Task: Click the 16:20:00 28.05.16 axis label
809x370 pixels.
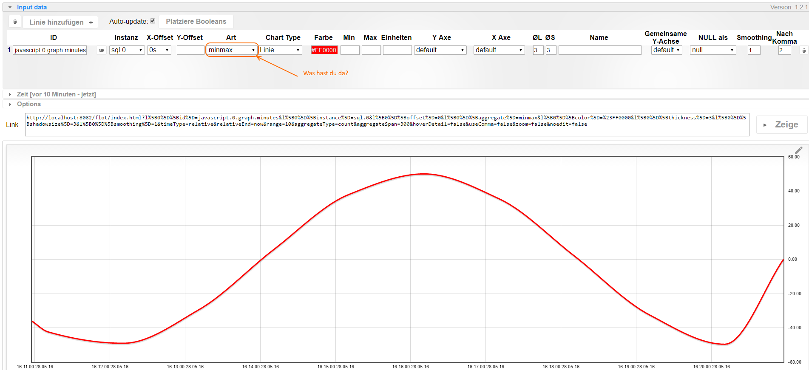Action: [x=712, y=367]
